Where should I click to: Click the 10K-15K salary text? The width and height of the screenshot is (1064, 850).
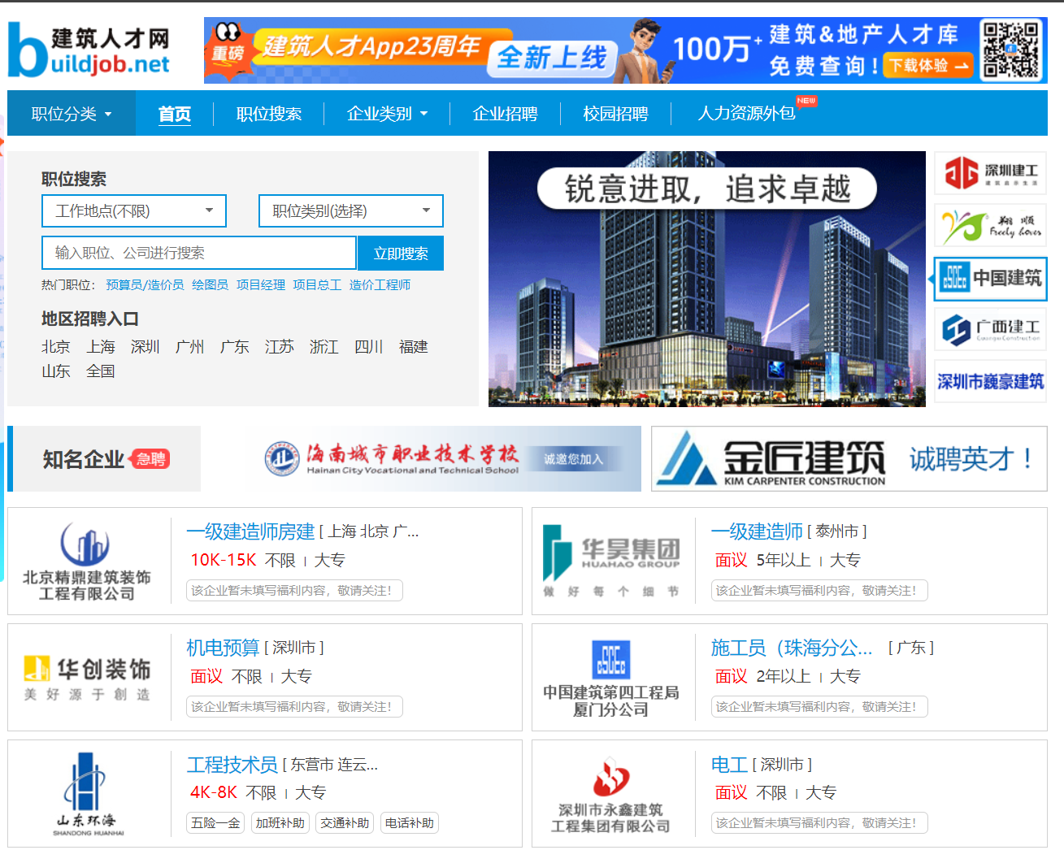(224, 560)
